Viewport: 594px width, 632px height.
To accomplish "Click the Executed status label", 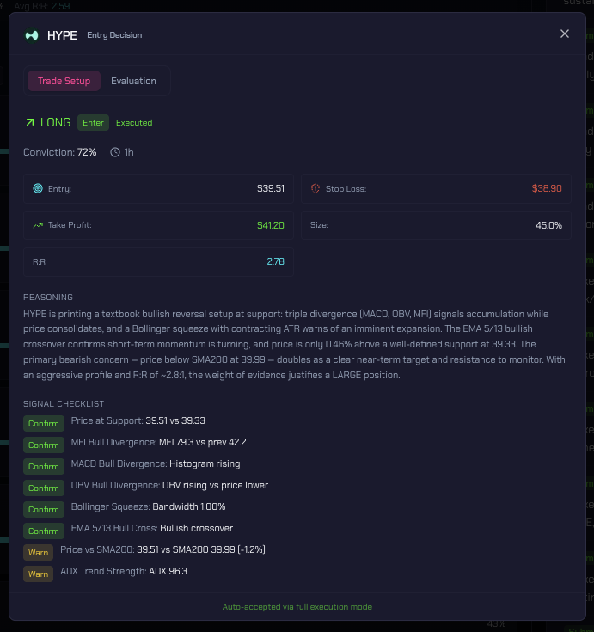I will [134, 122].
